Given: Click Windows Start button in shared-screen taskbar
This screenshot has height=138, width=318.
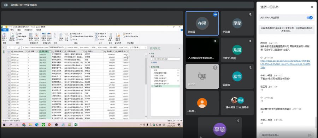Looking at the screenshot, I should click(4, 125).
